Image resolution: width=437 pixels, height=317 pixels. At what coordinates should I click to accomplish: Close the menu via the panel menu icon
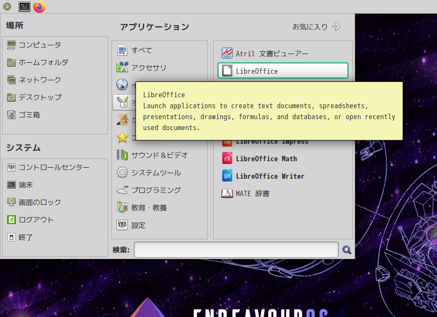pos(7,7)
